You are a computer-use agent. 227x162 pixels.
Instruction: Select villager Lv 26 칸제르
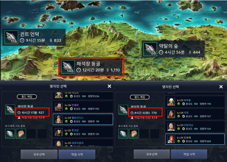click(83, 107)
